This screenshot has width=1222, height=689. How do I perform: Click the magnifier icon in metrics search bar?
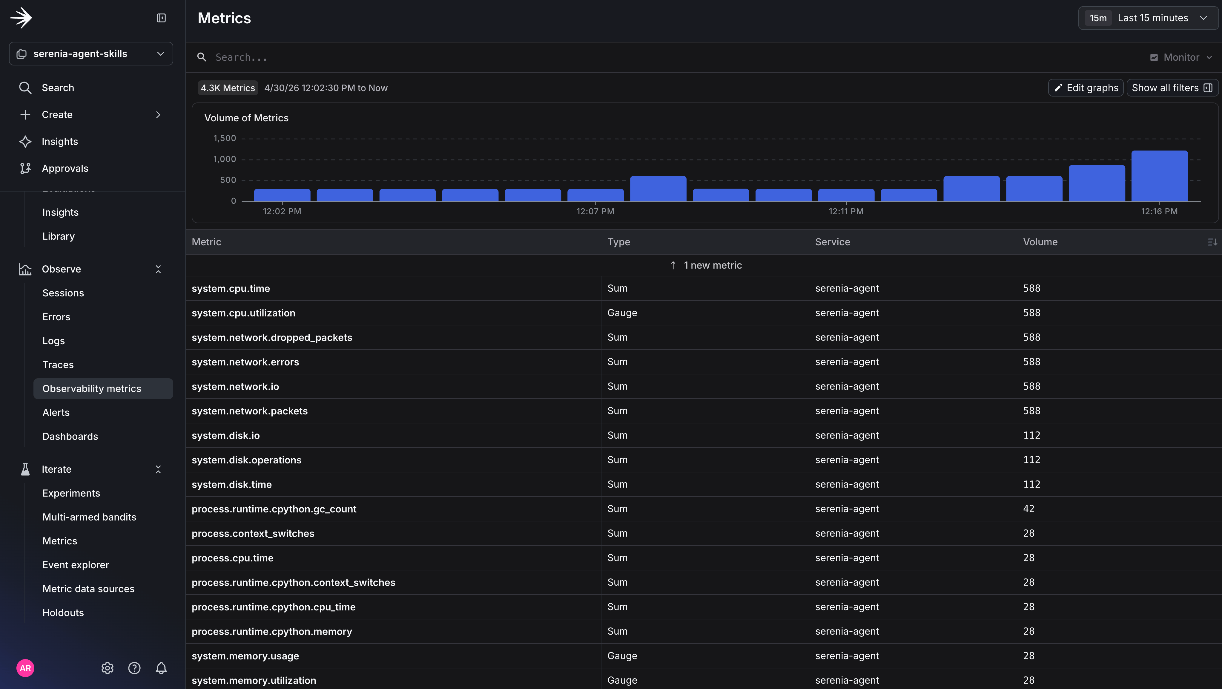click(x=202, y=57)
